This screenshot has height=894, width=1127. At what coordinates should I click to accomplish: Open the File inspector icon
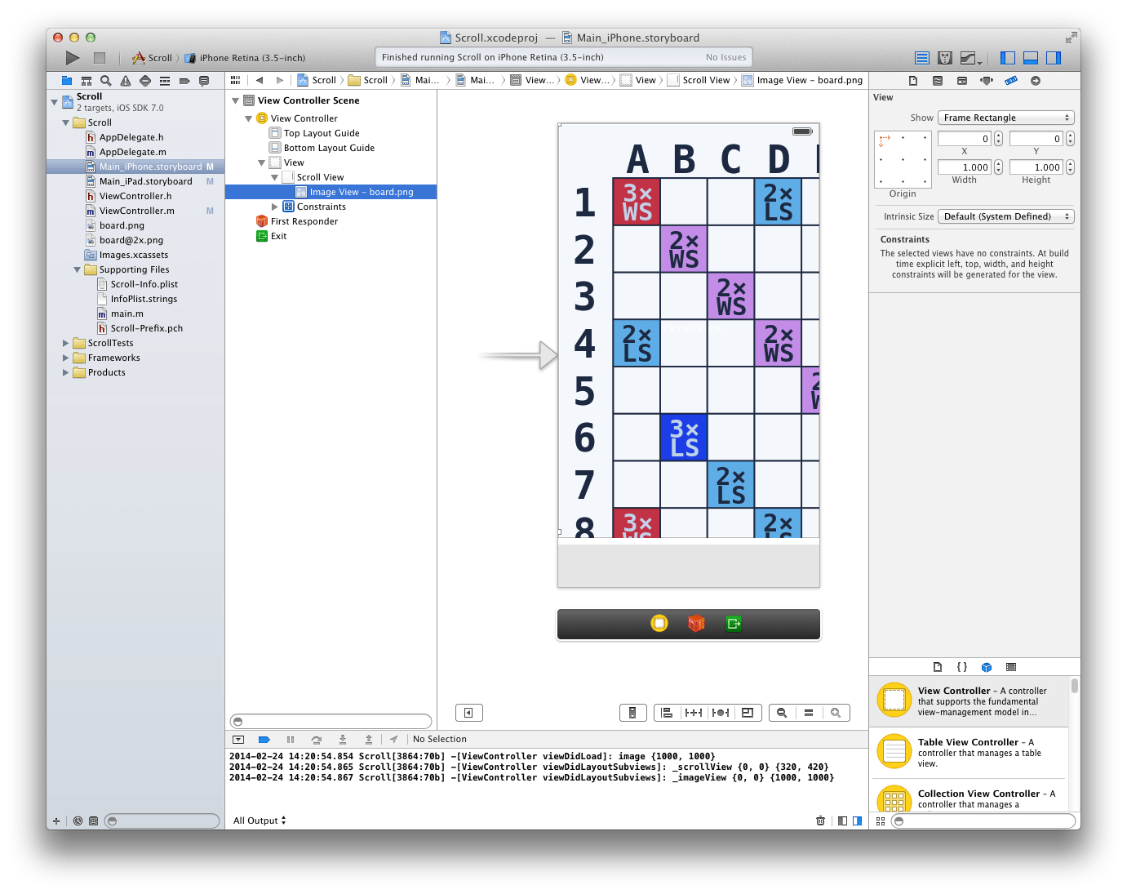pyautogui.click(x=912, y=80)
